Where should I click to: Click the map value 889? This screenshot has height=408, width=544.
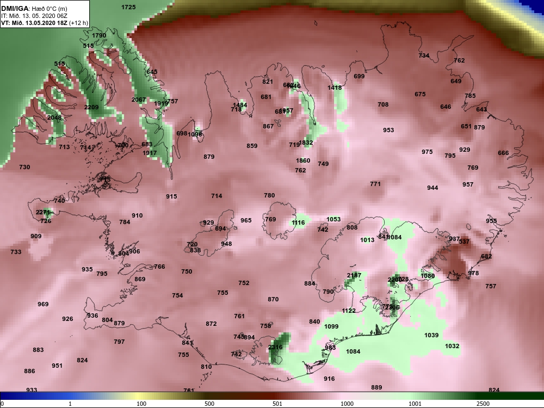[x=376, y=387]
